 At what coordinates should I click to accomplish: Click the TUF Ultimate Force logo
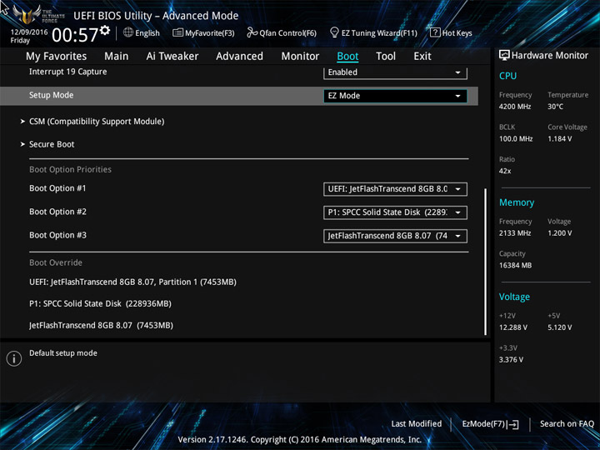[37, 15]
